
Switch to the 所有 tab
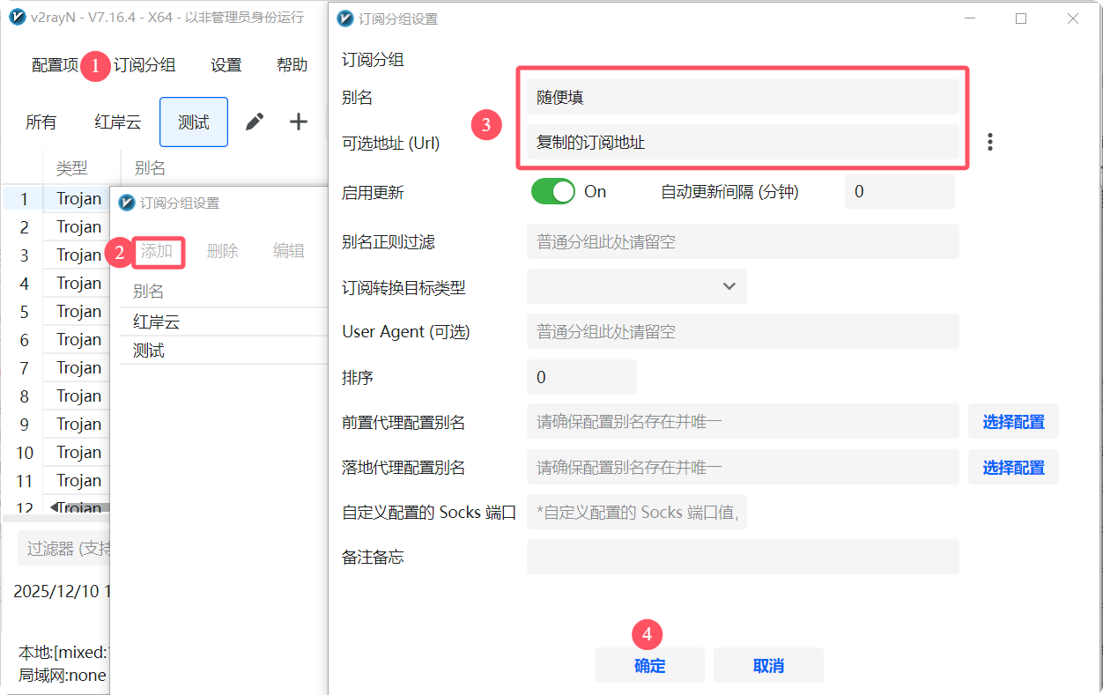click(41, 122)
